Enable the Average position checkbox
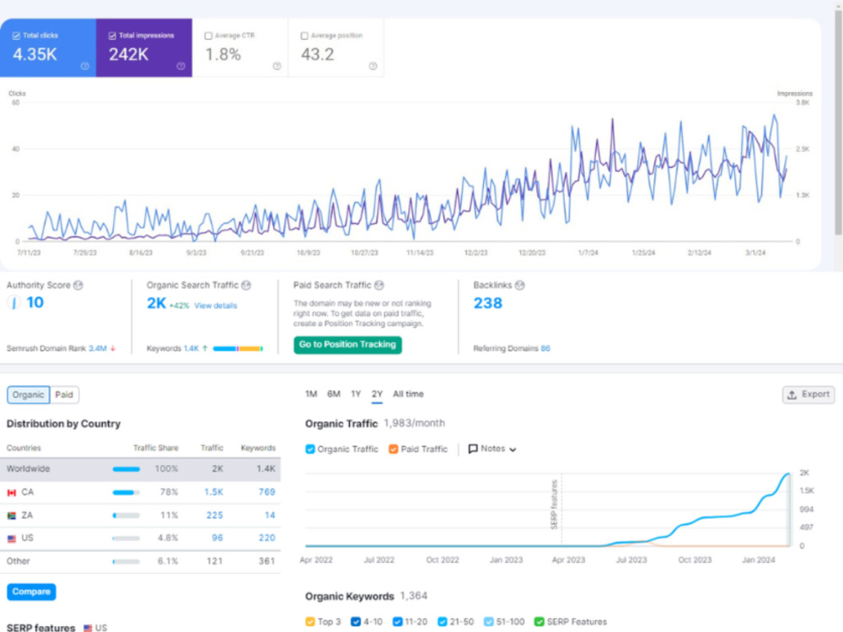 pyautogui.click(x=304, y=35)
